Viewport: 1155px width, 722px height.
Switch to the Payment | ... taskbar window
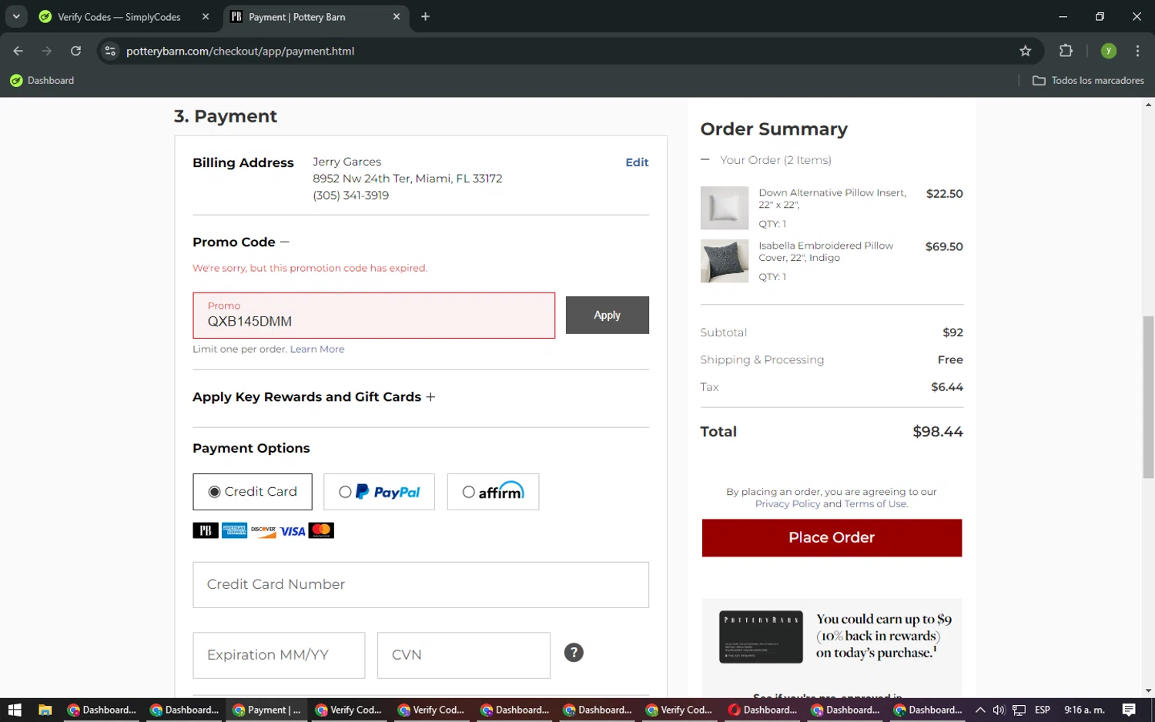(x=266, y=710)
